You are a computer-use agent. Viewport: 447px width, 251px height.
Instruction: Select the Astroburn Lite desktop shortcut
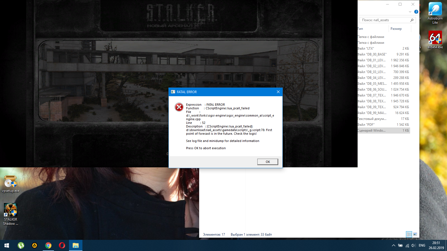tap(435, 13)
